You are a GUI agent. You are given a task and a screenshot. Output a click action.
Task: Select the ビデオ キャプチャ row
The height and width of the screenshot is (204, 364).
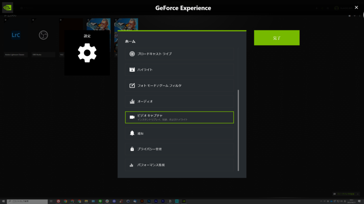click(x=179, y=117)
